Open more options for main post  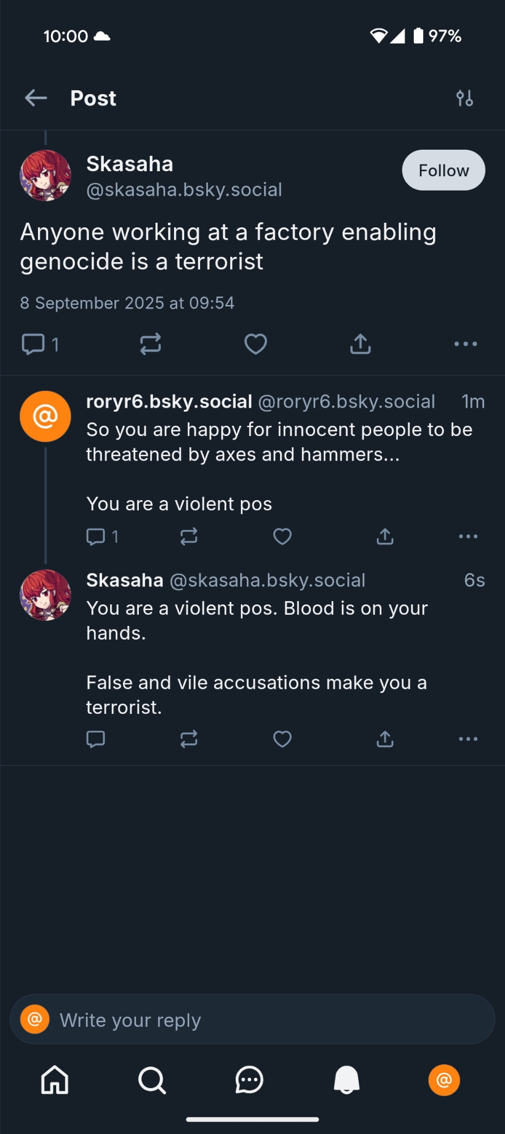[x=465, y=344]
